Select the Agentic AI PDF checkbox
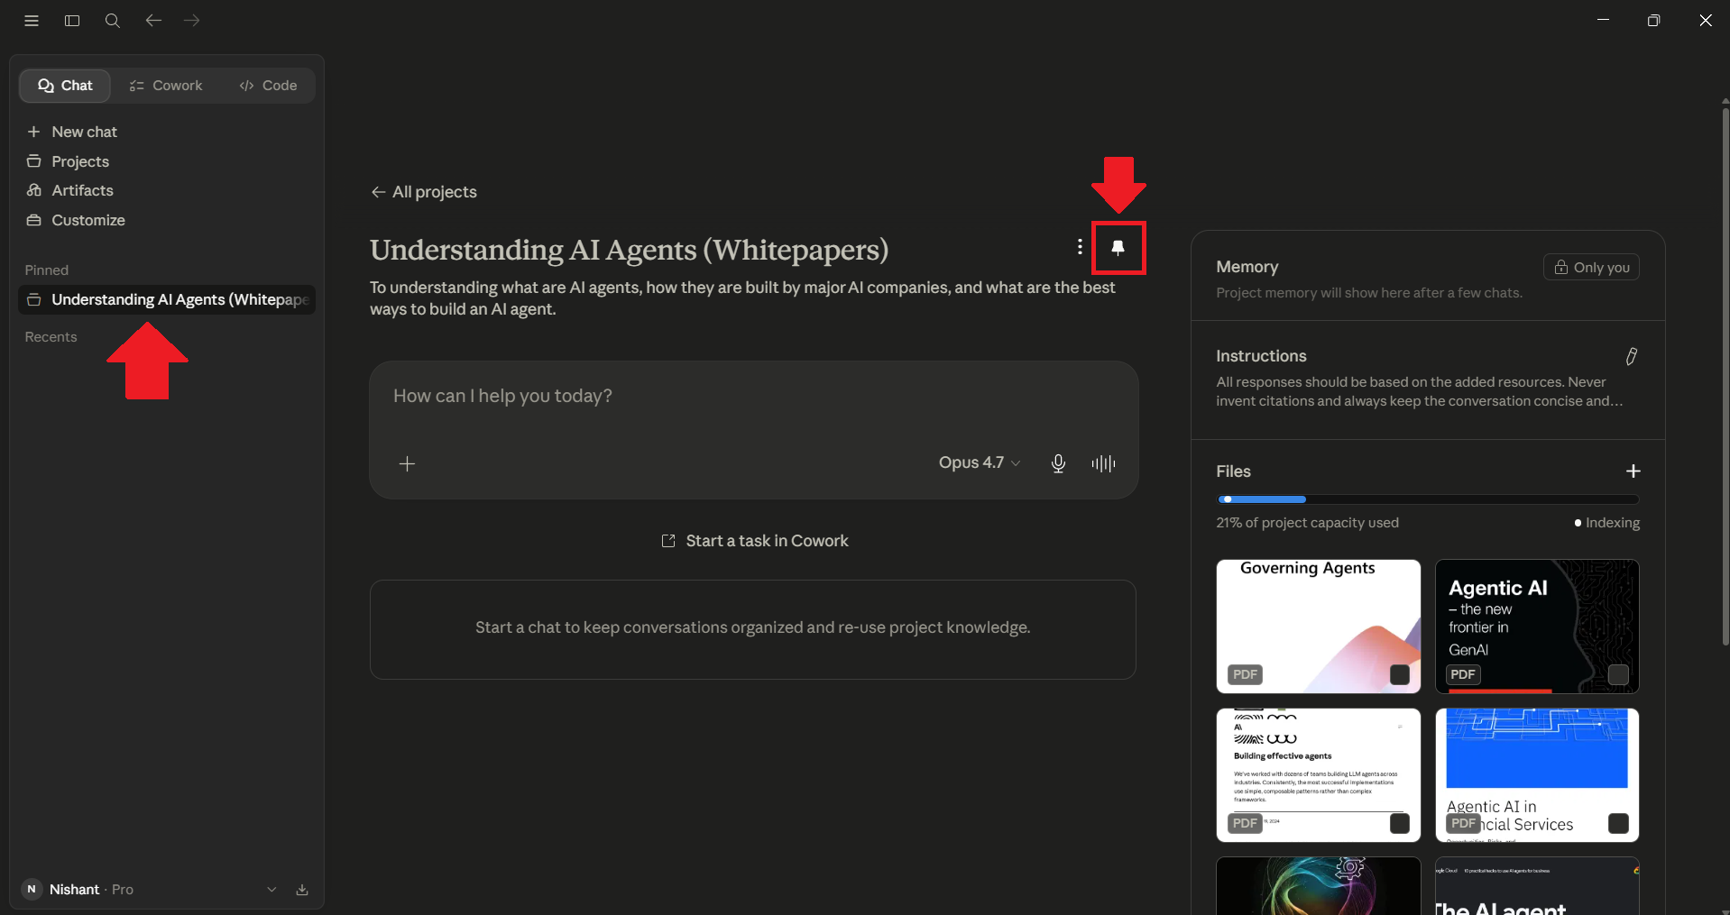This screenshot has height=915, width=1730. (x=1618, y=674)
